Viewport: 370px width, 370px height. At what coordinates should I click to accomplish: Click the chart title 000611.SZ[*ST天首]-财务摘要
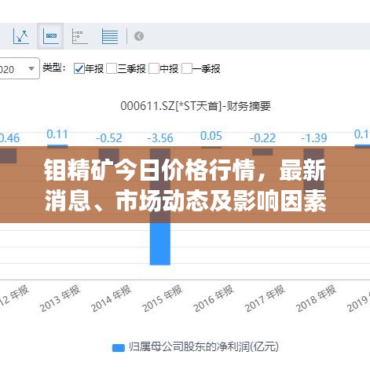[196, 106]
